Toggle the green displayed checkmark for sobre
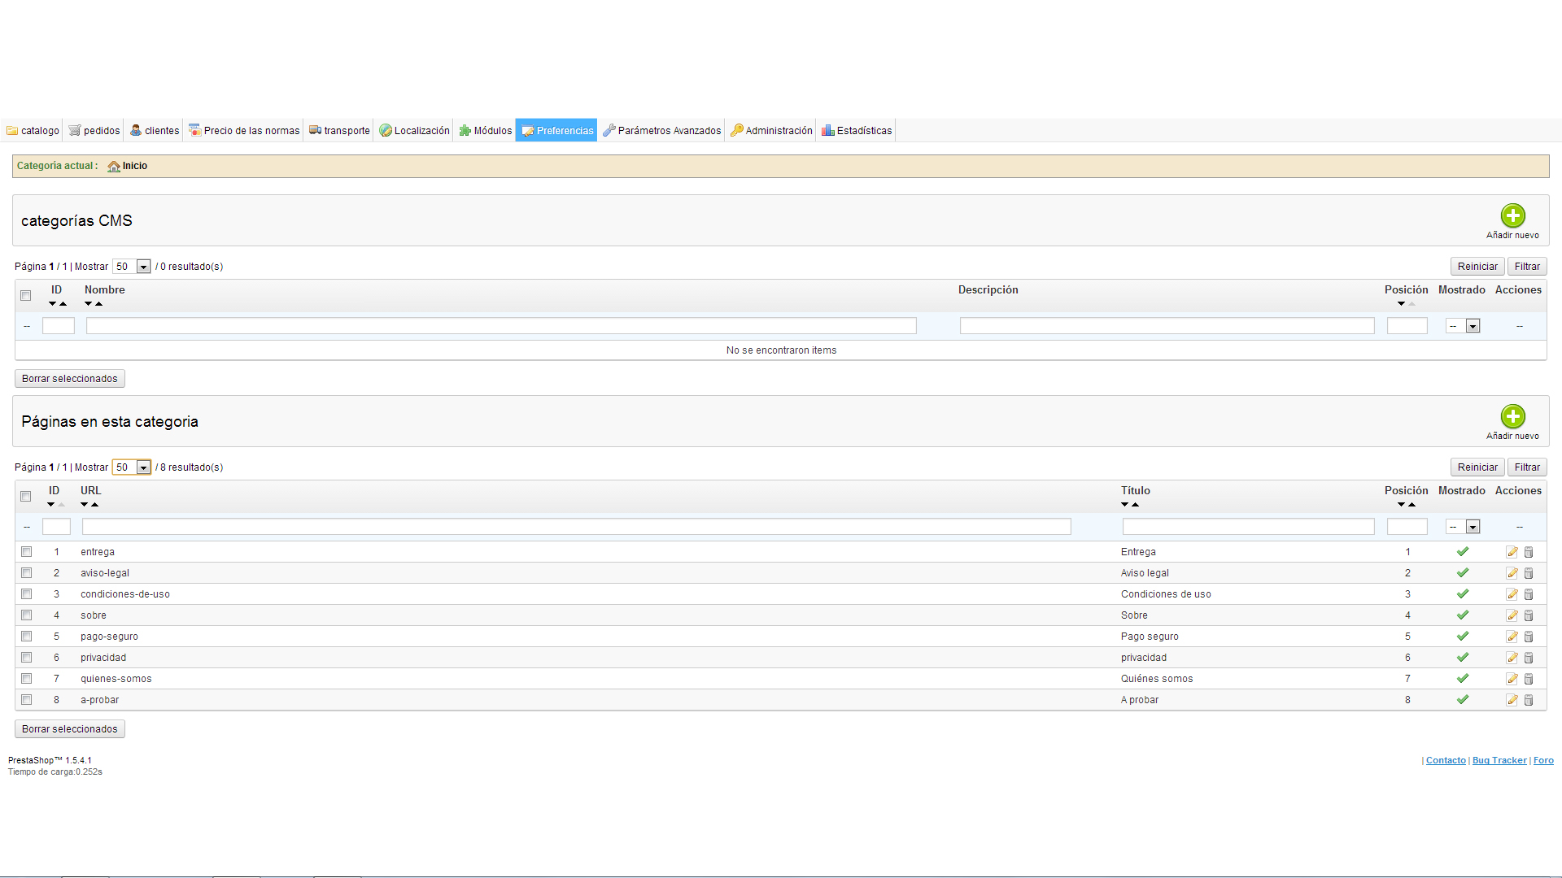1562x878 pixels. [1462, 615]
